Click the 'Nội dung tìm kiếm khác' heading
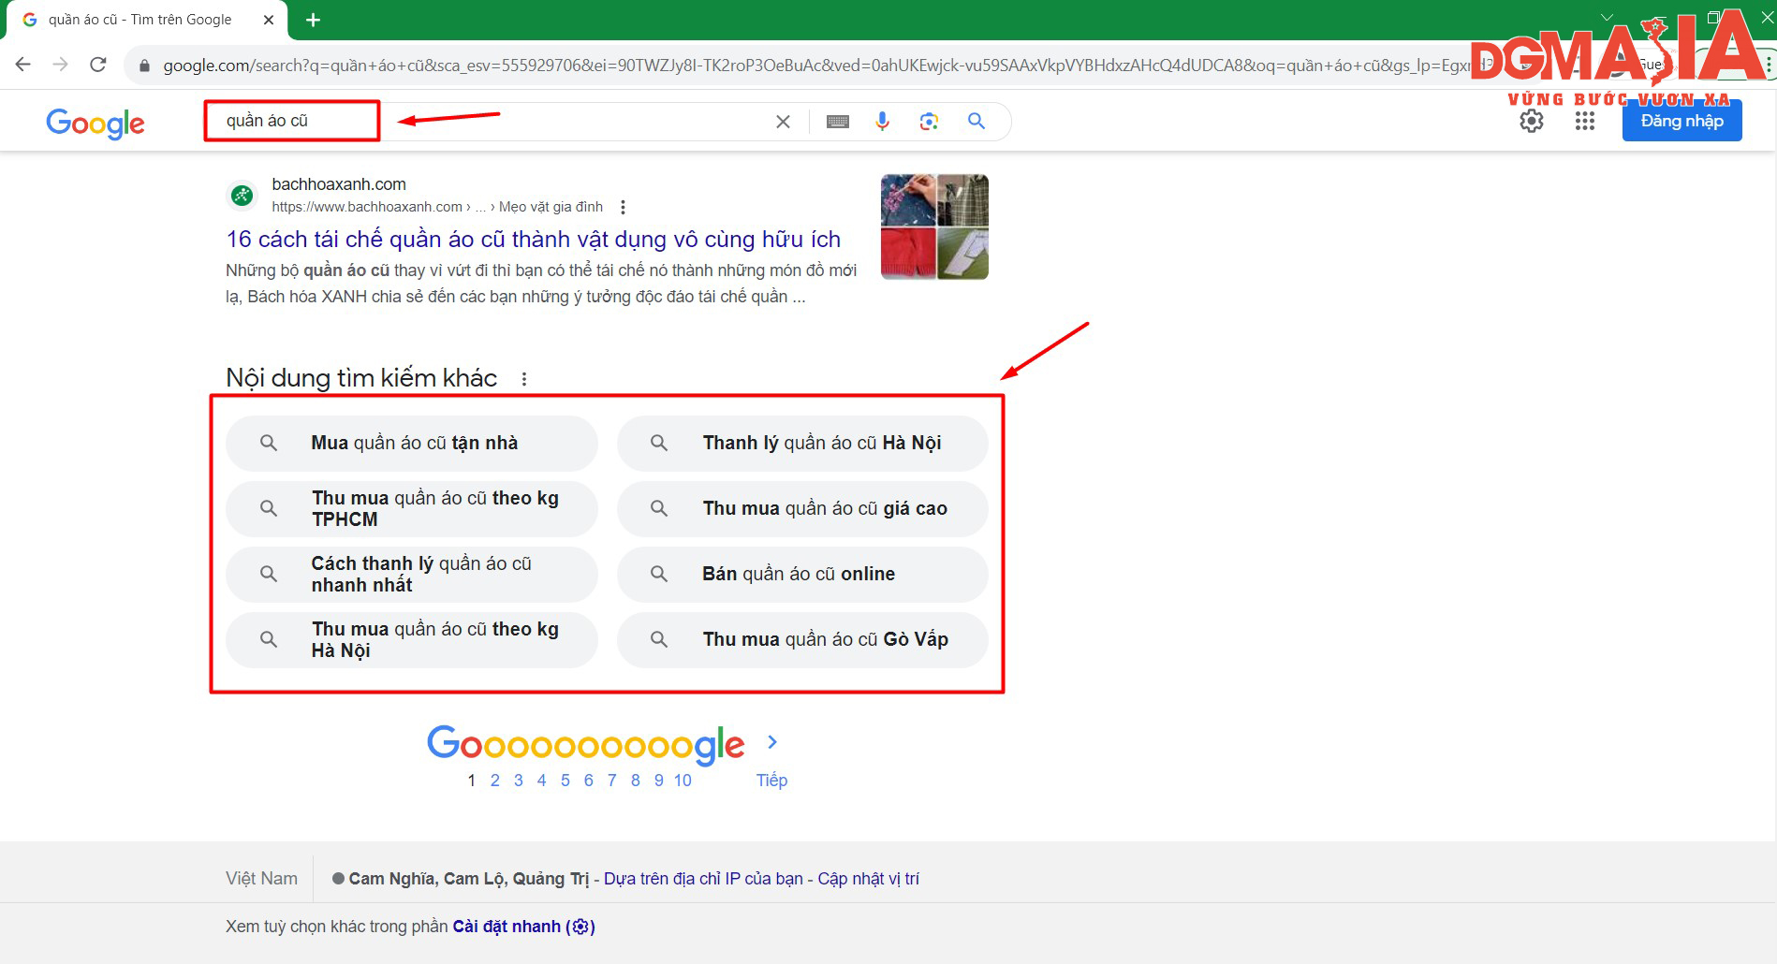Screen dimensions: 1777x964 coord(361,378)
